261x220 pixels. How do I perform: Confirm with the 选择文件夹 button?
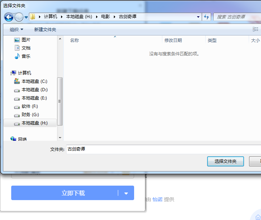(226, 161)
